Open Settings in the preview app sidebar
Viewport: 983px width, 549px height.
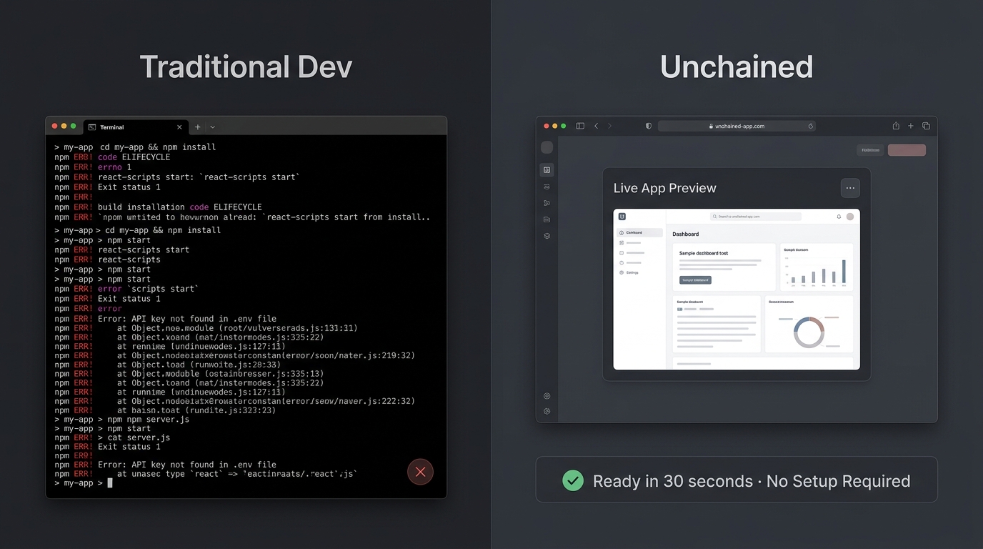629,272
